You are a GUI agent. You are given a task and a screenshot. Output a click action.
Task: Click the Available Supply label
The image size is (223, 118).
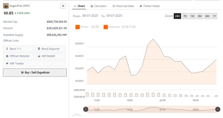point(13,35)
